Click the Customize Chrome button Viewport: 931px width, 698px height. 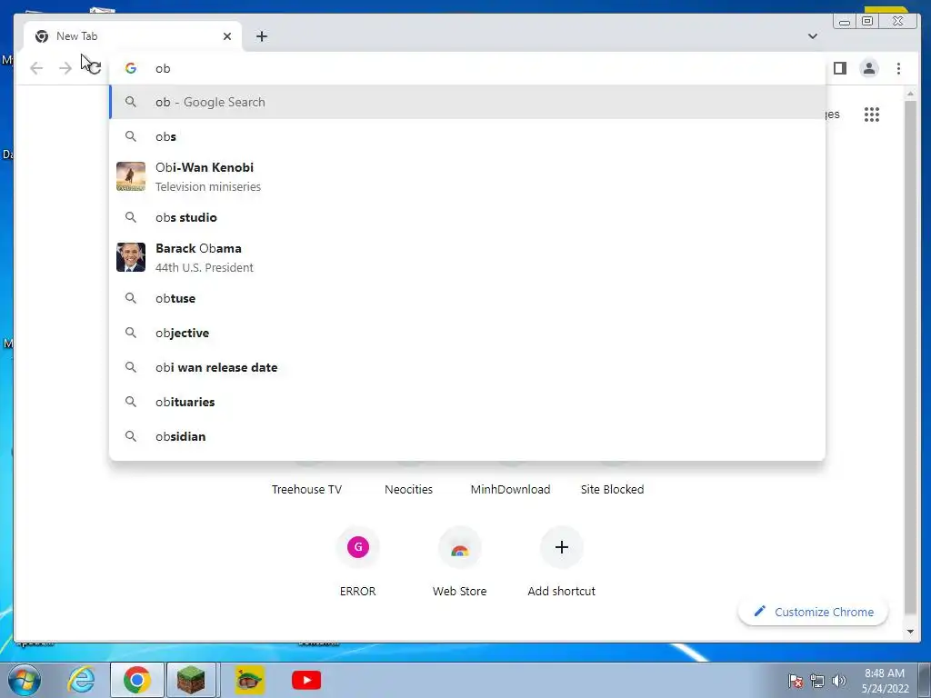coord(813,612)
